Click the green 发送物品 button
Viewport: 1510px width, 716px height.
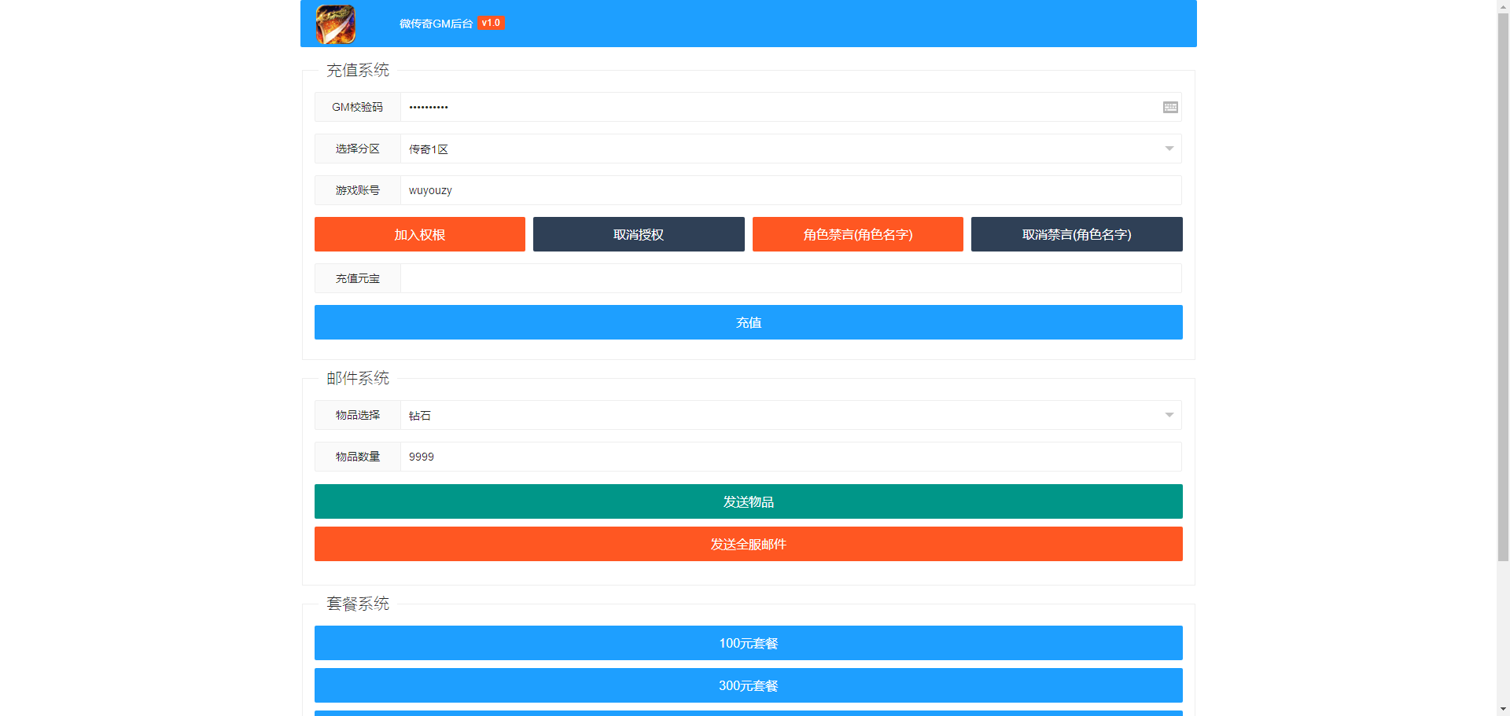click(x=749, y=501)
